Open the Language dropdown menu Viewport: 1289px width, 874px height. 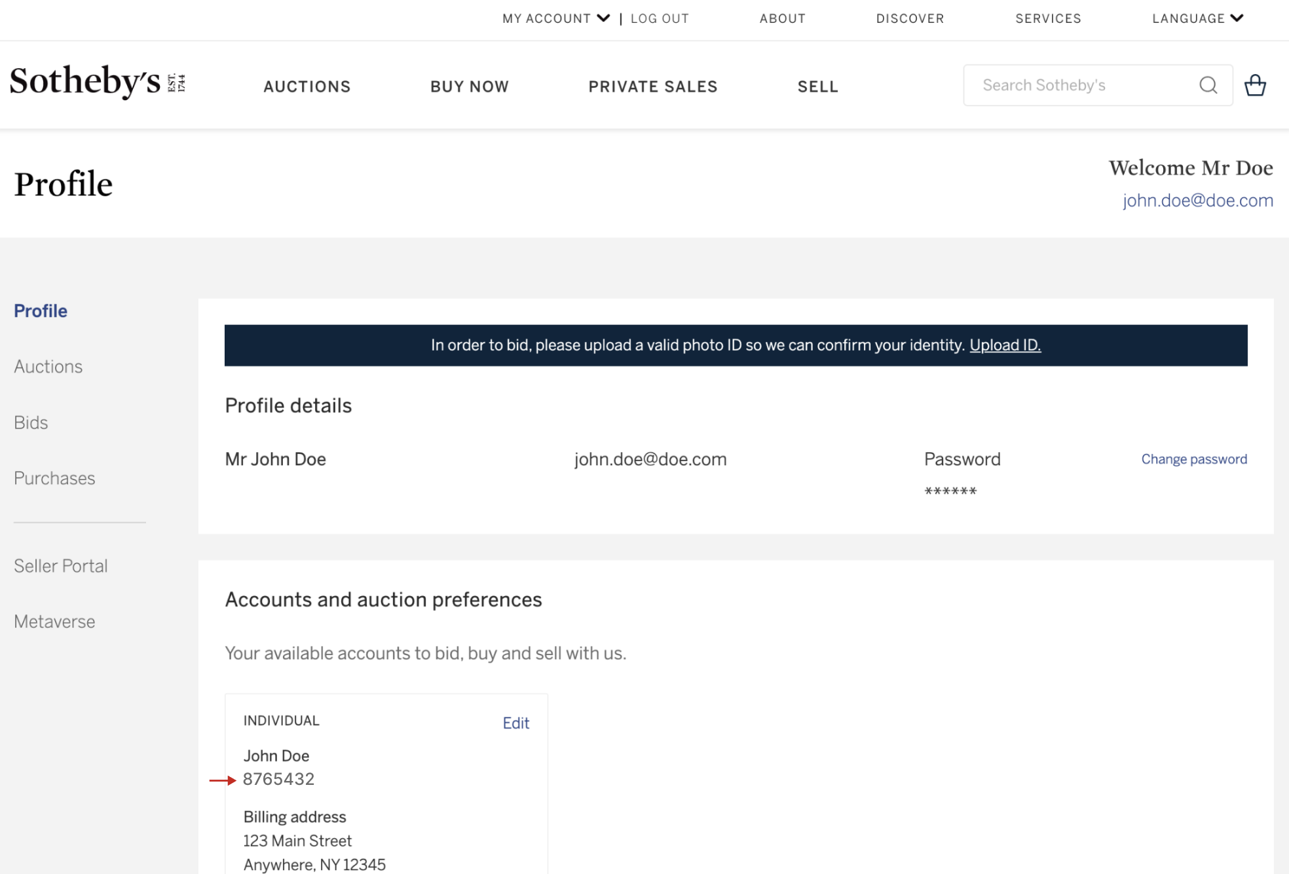(1197, 18)
